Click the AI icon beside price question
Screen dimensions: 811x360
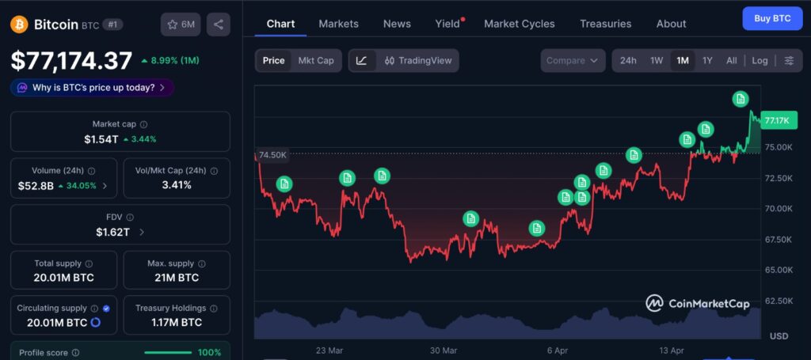click(x=22, y=88)
